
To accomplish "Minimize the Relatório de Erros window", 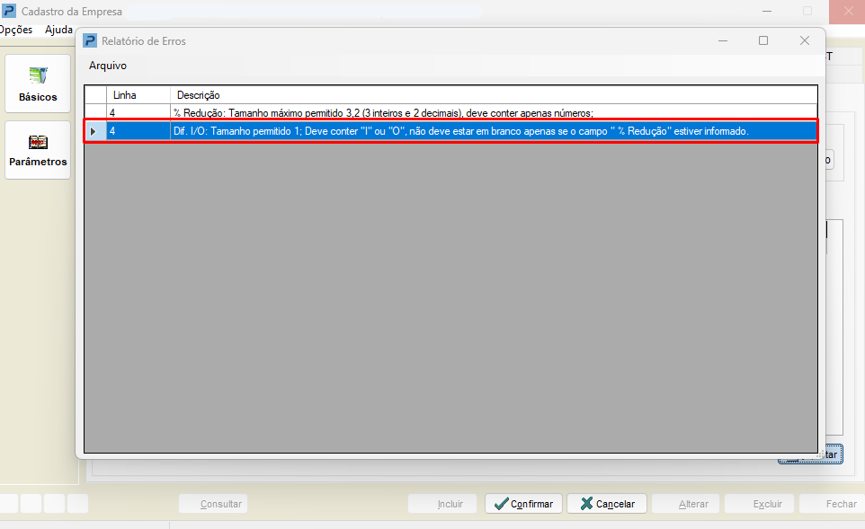I will click(x=723, y=40).
